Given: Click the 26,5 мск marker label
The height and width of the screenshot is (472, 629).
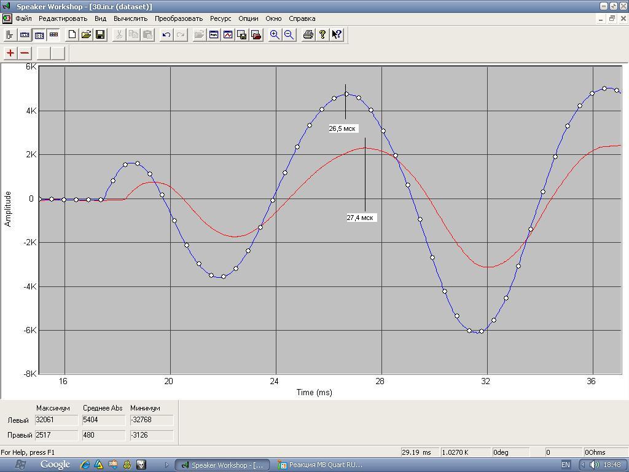Looking at the screenshot, I should click(342, 128).
